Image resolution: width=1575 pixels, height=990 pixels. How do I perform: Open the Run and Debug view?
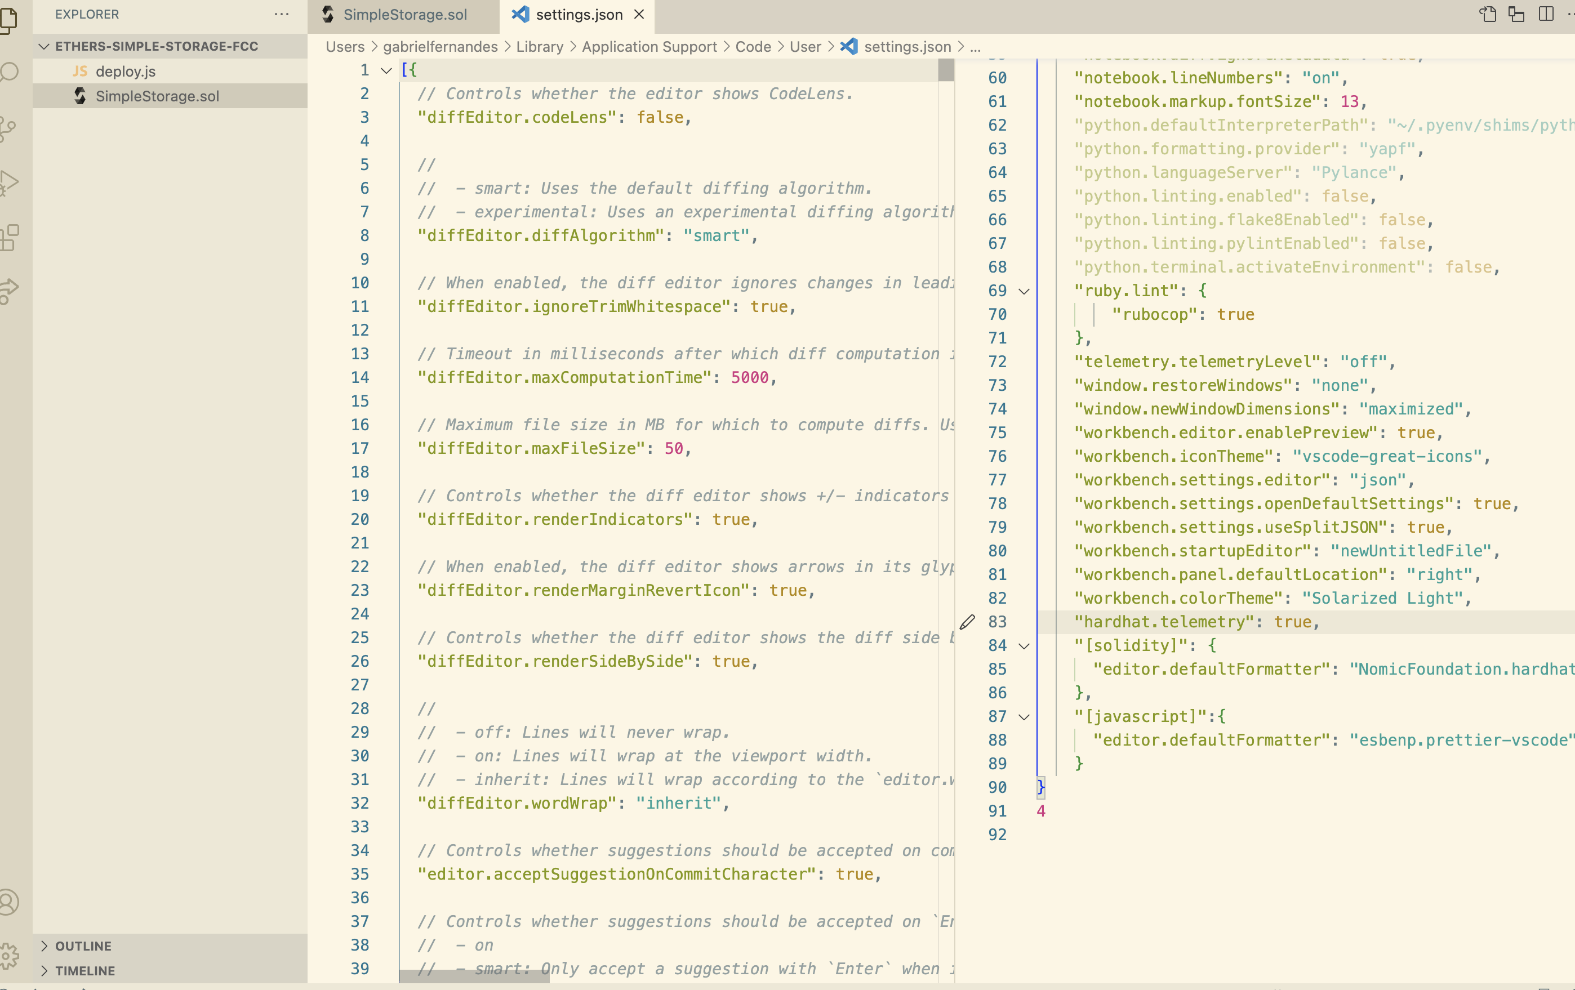tap(8, 183)
